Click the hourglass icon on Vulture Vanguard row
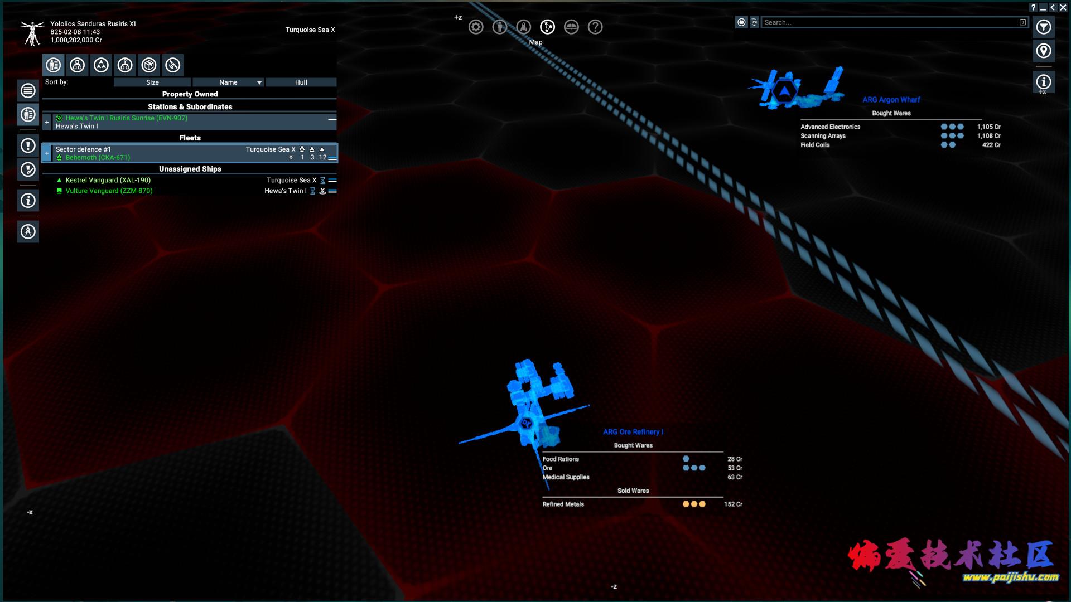 tap(313, 191)
